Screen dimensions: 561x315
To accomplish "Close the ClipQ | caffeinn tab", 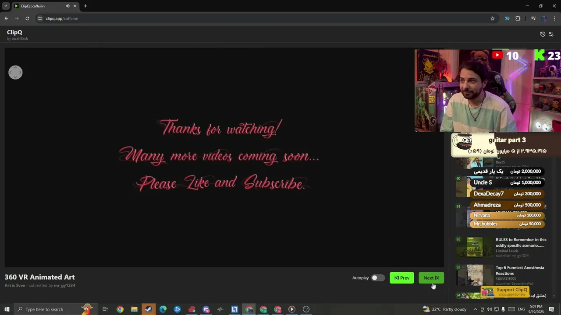I will click(x=75, y=6).
